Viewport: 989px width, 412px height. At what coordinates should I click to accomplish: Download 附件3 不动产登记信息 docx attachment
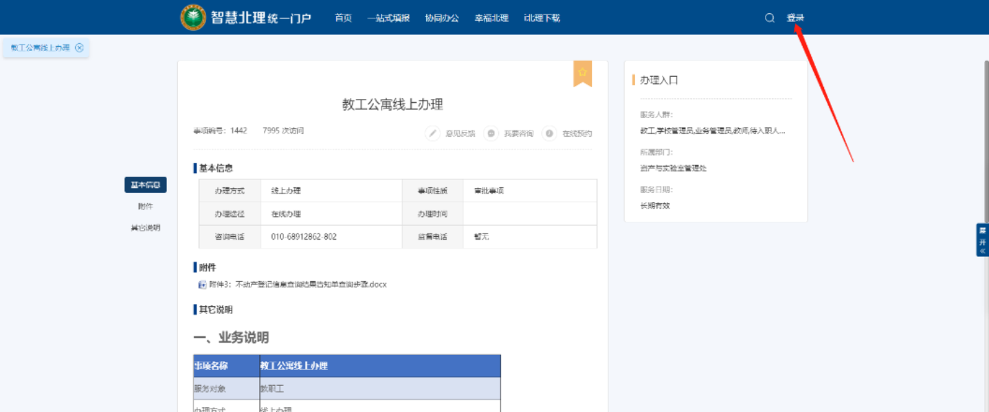[x=298, y=284]
